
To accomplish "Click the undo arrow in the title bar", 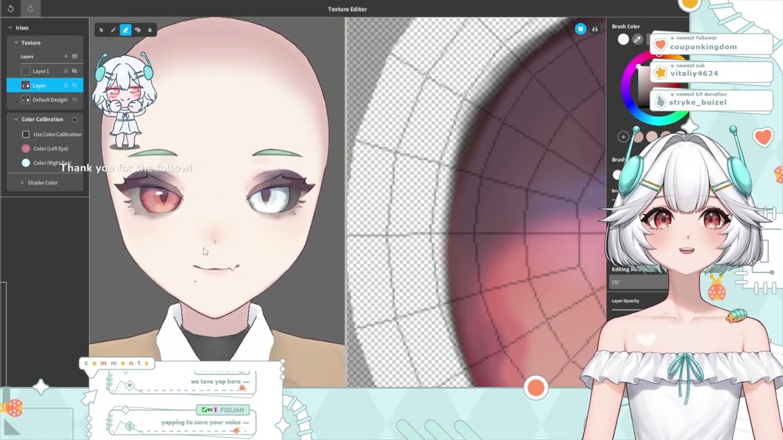I will [10, 9].
